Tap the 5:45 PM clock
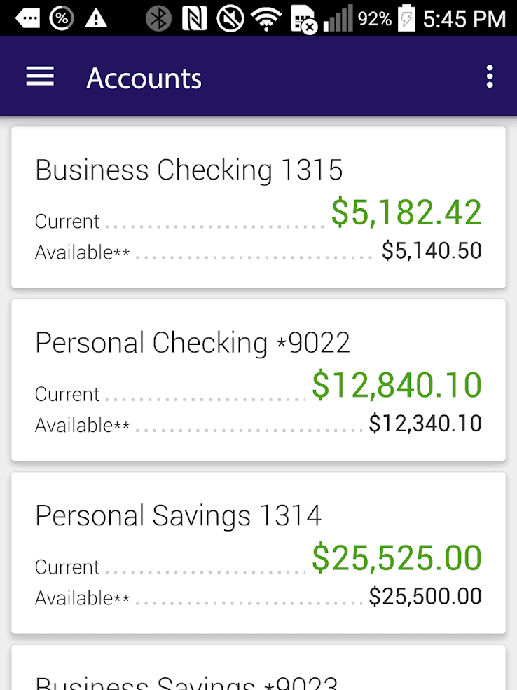The height and width of the screenshot is (690, 517). (x=464, y=19)
